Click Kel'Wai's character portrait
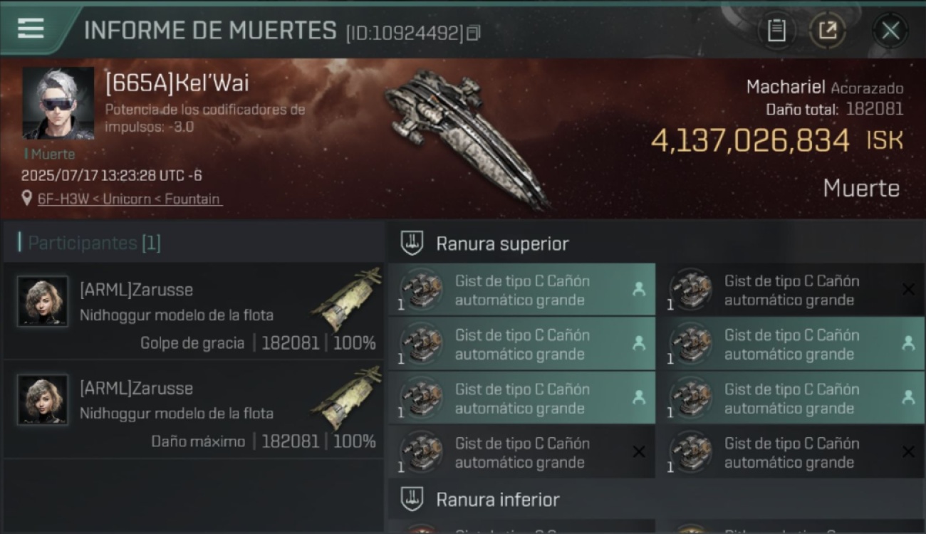The width and height of the screenshot is (926, 534). point(58,103)
